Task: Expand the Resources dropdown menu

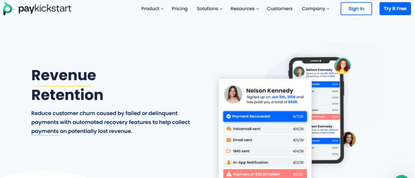Action: [245, 9]
